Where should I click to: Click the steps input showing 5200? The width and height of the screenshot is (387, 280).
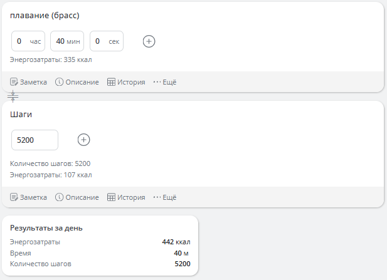tap(34, 140)
